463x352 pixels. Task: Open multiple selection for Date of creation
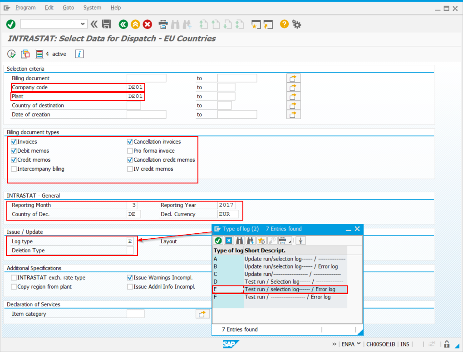pyautogui.click(x=293, y=115)
